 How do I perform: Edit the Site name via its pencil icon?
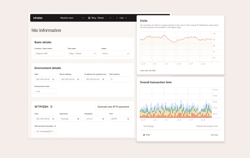95,53
